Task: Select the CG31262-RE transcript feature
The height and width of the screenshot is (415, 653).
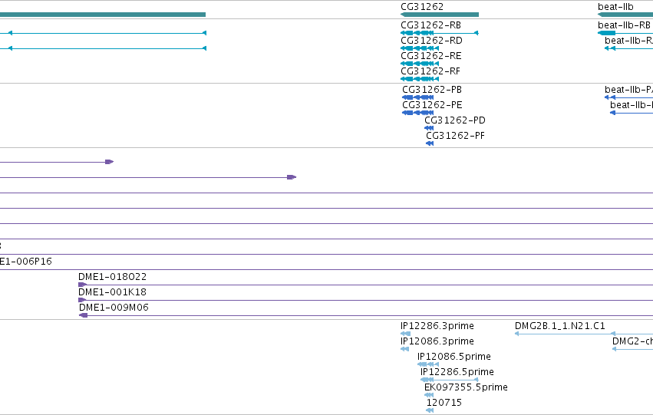Action: click(420, 64)
